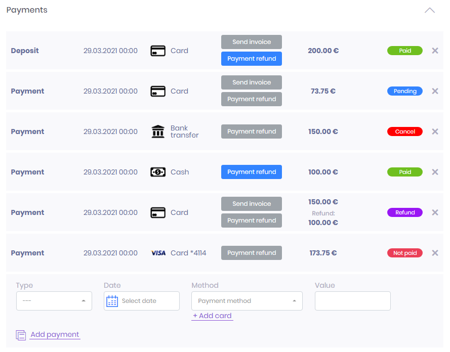Click the Add payment document icon
The height and width of the screenshot is (352, 450).
21,335
